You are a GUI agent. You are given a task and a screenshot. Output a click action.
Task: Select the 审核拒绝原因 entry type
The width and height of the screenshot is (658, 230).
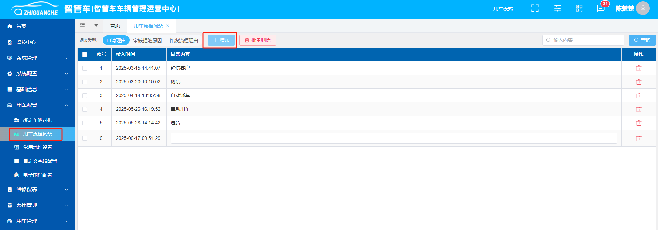click(147, 40)
